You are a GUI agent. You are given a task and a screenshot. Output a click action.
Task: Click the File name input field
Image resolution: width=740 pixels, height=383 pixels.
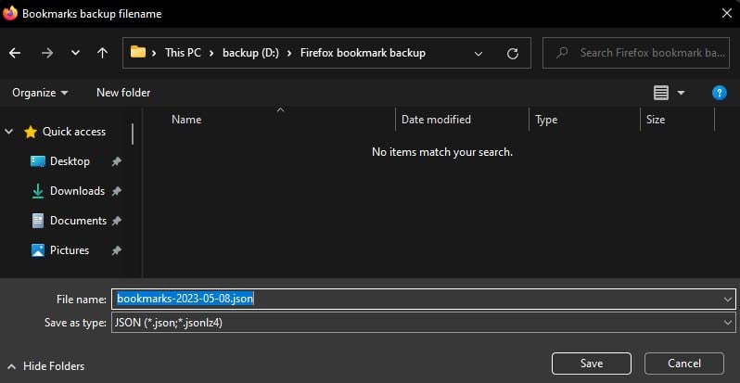pyautogui.click(x=417, y=299)
